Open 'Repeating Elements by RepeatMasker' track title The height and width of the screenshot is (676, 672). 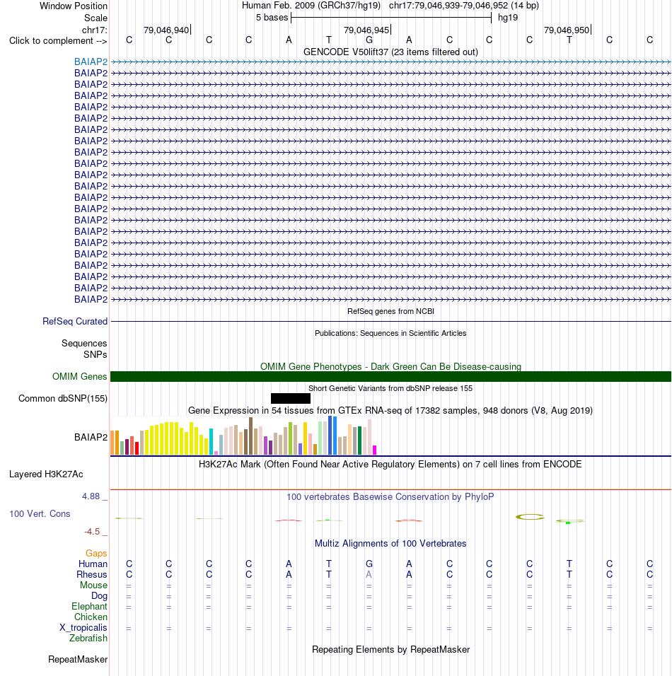tap(390, 650)
